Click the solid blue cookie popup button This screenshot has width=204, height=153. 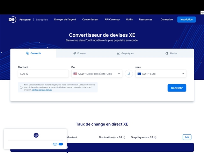(x=61, y=144)
